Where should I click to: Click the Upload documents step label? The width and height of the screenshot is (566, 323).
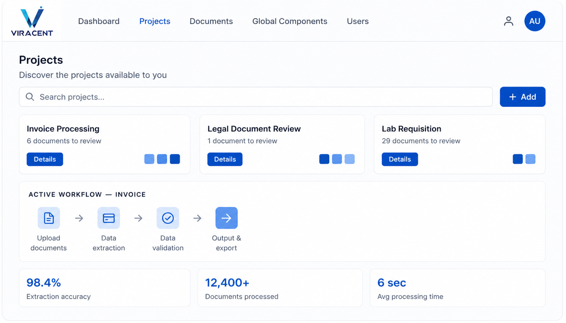[49, 243]
